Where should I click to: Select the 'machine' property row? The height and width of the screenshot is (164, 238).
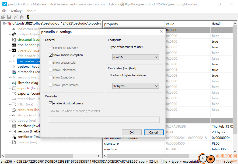(168, 149)
